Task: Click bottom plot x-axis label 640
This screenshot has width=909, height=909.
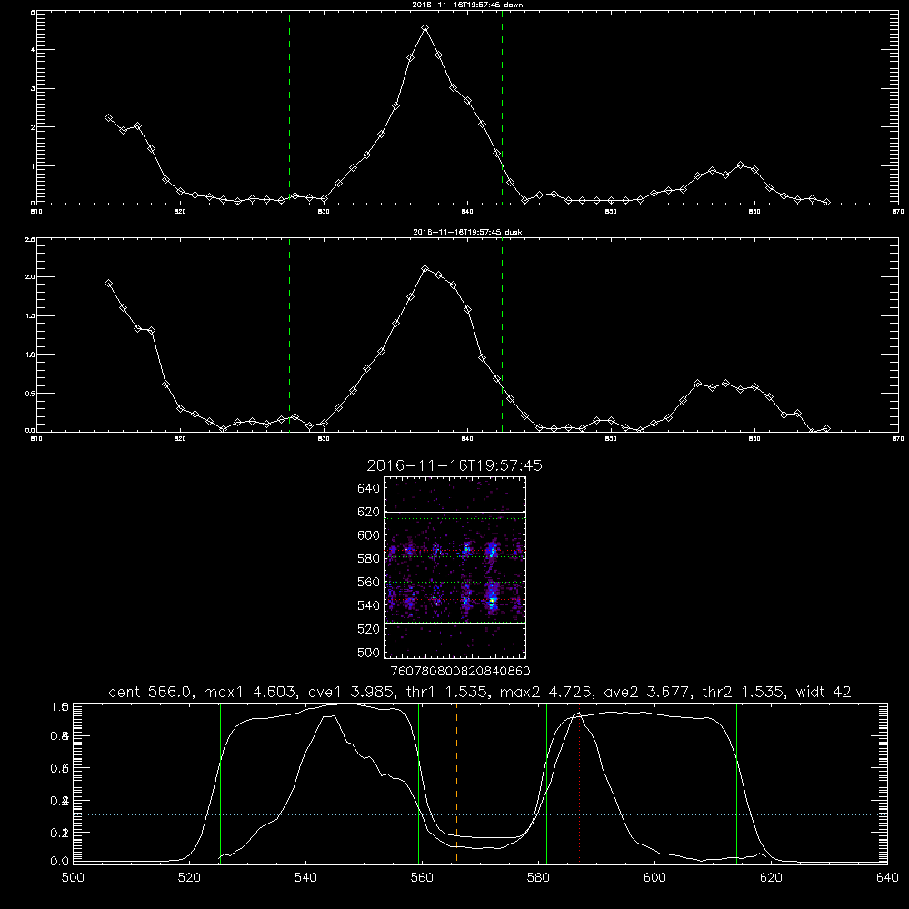Action: tap(887, 878)
